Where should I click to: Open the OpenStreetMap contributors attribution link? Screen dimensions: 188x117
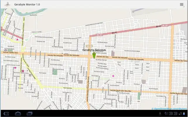tap(170, 109)
